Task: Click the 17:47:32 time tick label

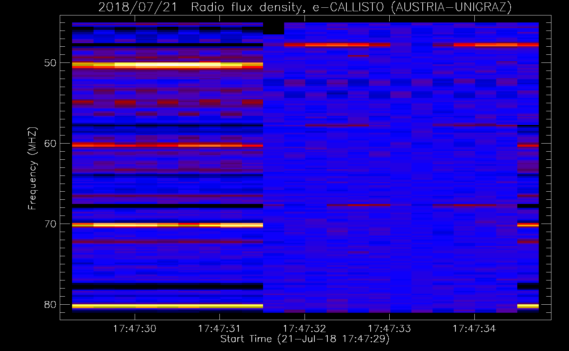Action: 305,329
